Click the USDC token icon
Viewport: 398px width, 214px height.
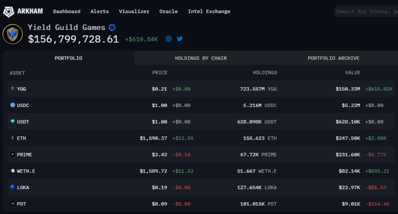click(12, 105)
